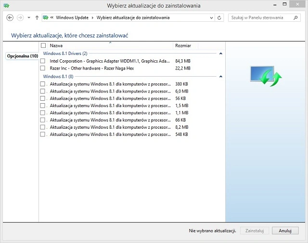Open the address bar history dropdown
This screenshot has width=308, height=243.
pos(211,17)
